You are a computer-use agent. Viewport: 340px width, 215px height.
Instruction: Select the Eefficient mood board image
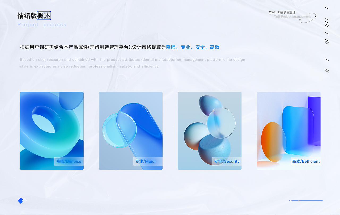[288, 130]
